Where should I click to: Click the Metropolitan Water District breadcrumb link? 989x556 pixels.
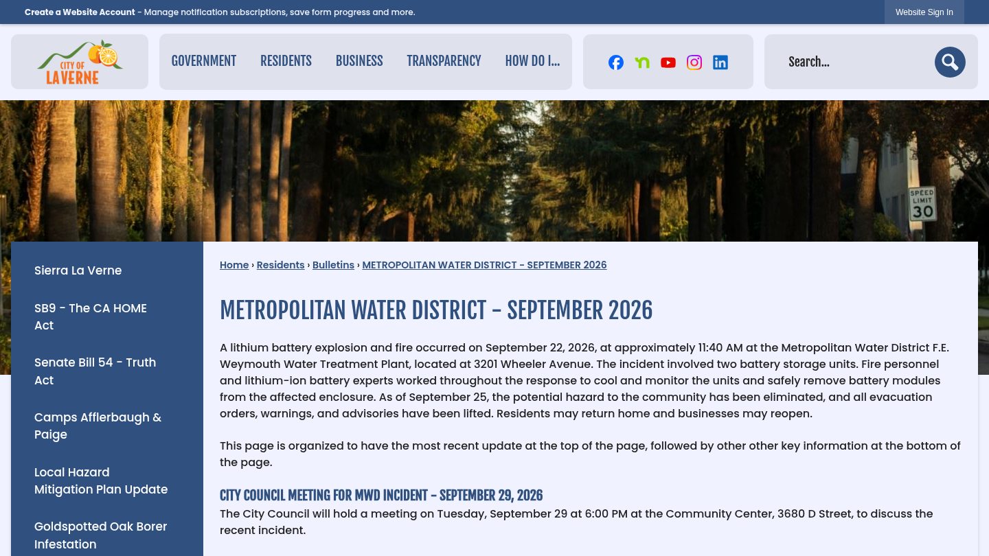(484, 265)
